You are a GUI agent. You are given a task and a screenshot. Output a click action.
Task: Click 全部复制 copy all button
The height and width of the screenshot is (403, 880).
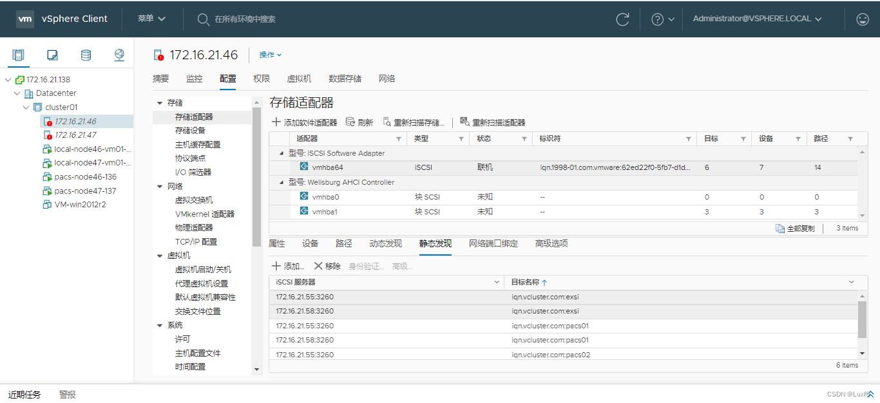pos(796,229)
